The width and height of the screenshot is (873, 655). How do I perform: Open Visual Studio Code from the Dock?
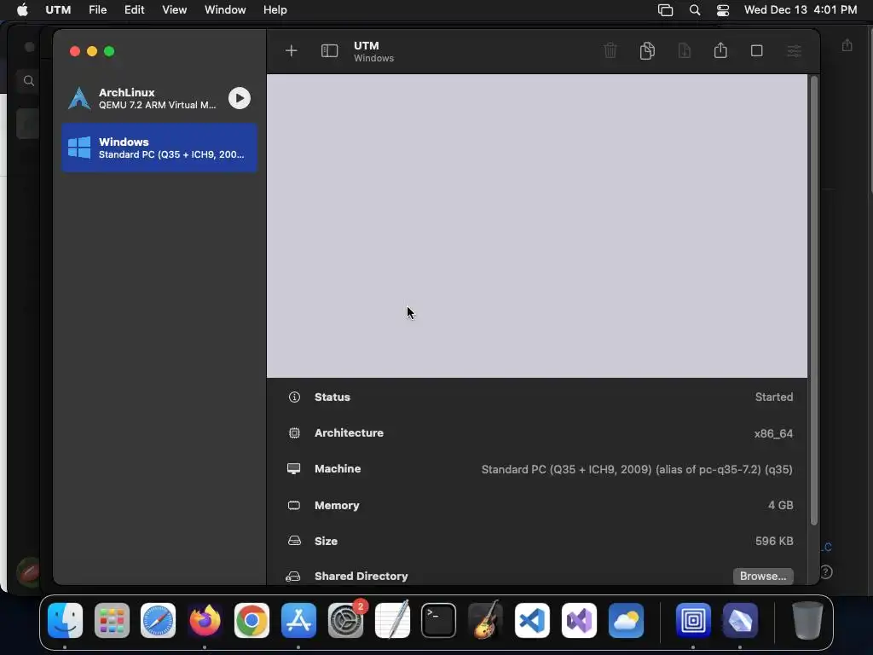click(x=532, y=621)
